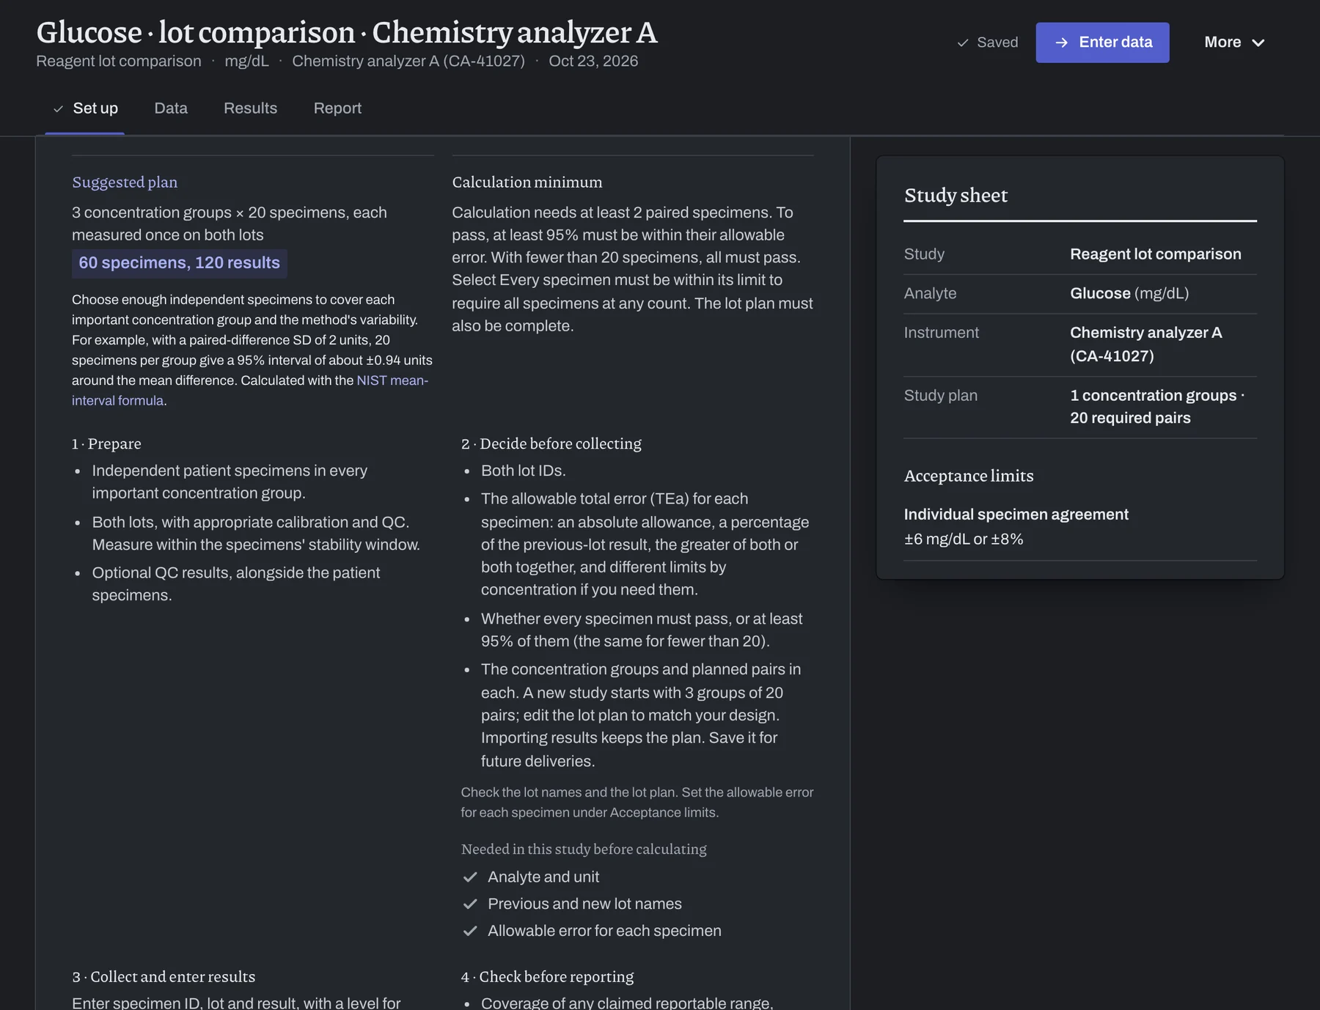
Task: Click the '1 concentration groups · 20 required pairs' value
Action: click(x=1157, y=407)
